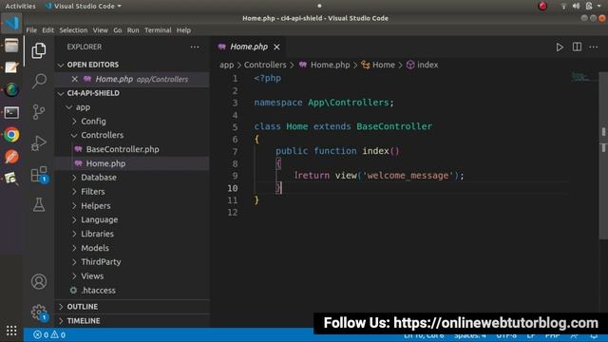The height and width of the screenshot is (342, 608).
Task: Run the PHP file with play icon
Action: (560, 47)
